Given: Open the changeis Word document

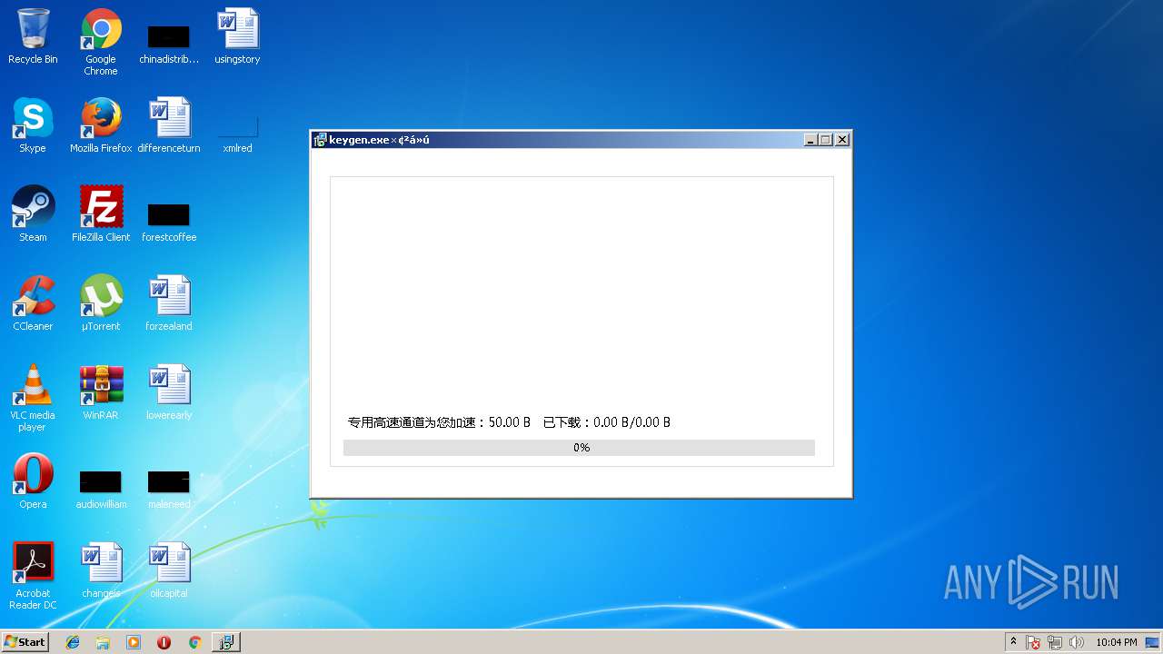Looking at the screenshot, I should click(101, 570).
